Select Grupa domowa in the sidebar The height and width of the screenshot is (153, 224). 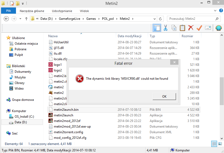(x=23, y=100)
